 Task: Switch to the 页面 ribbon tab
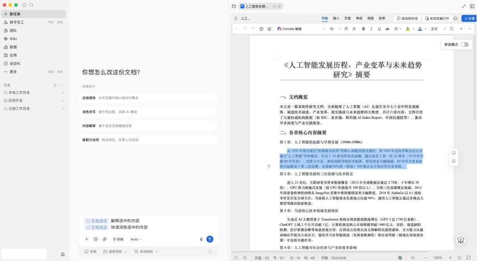pos(347,19)
